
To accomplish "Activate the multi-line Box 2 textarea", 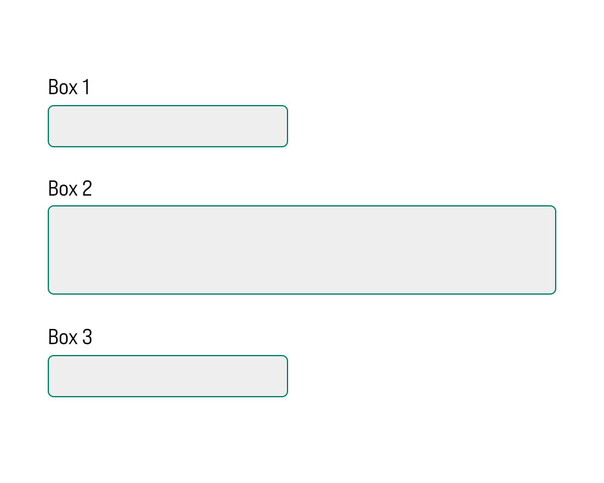I will click(x=302, y=250).
